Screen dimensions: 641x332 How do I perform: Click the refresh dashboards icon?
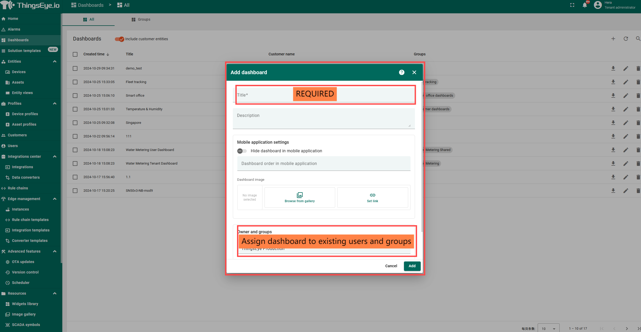pyautogui.click(x=626, y=39)
